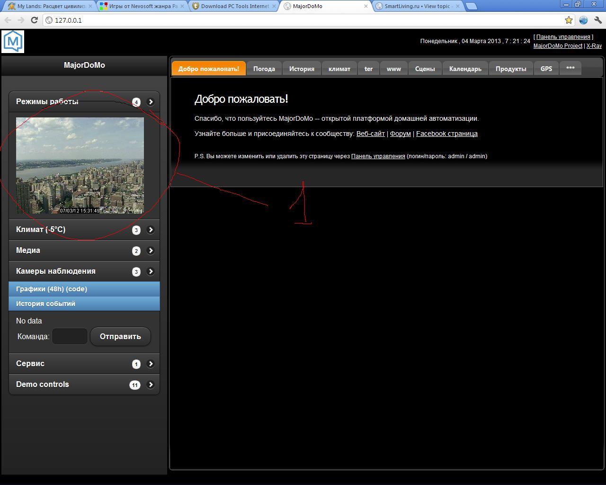This screenshot has width=606, height=485.
Task: Open a new browser tab
Action: (x=471, y=6)
